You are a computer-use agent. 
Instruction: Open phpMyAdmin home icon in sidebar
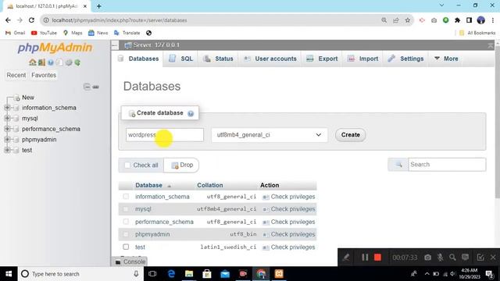tap(32, 62)
